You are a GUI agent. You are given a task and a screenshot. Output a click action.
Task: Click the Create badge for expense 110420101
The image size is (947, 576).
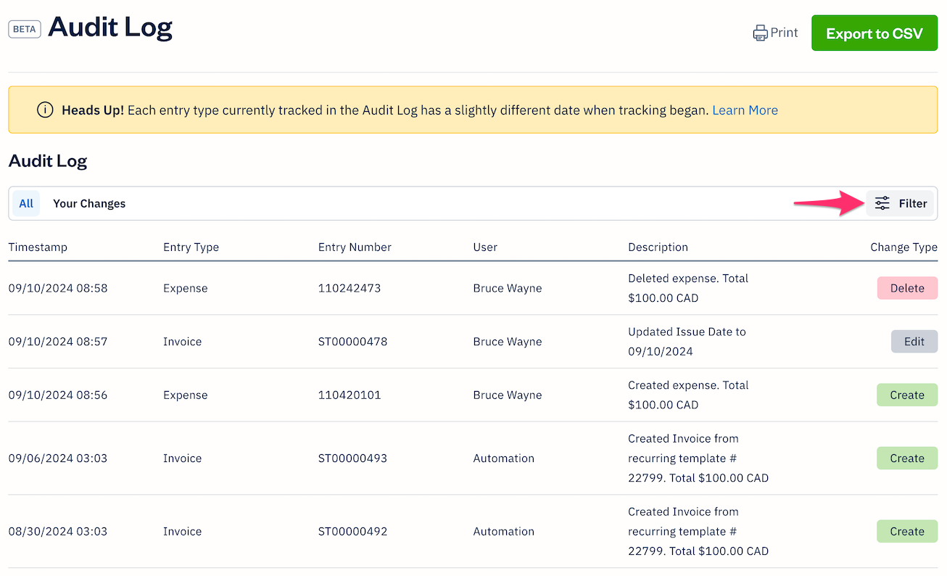[x=906, y=395]
